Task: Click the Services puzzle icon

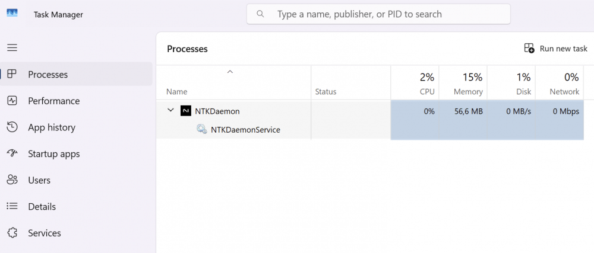Action: 12,233
